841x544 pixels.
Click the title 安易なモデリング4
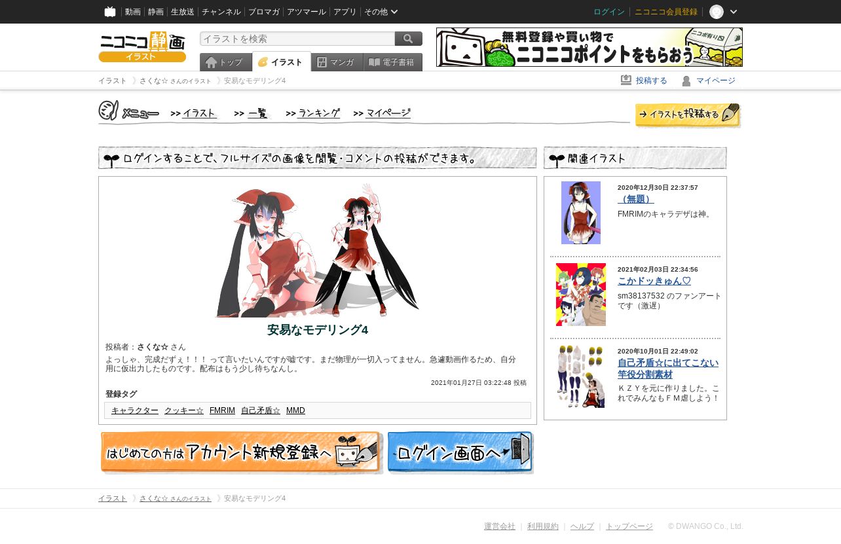point(318,330)
